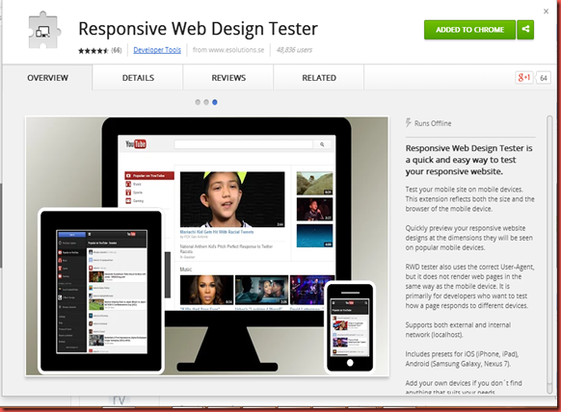Open the Related tab
This screenshot has height=412, width=561.
319,78
